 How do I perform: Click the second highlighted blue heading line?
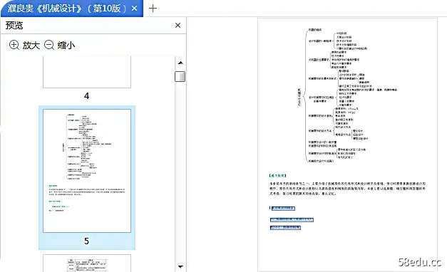coord(292,219)
